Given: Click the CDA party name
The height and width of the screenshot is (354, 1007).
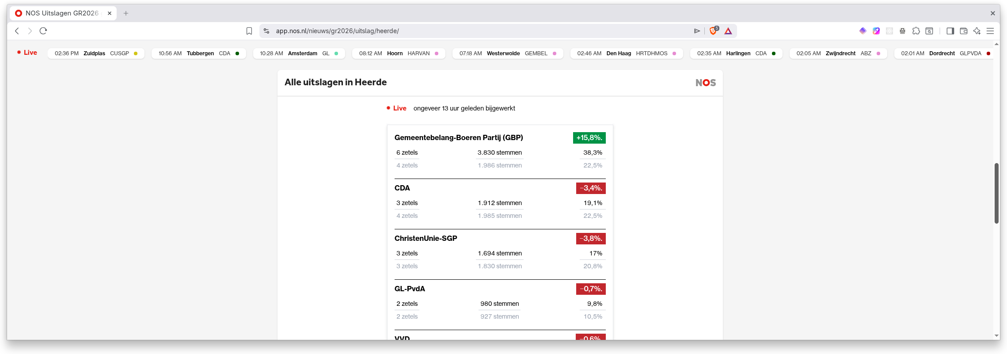Looking at the screenshot, I should tap(402, 188).
